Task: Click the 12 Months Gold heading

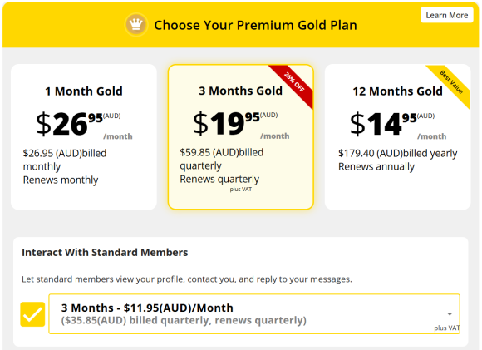Action: tap(397, 91)
